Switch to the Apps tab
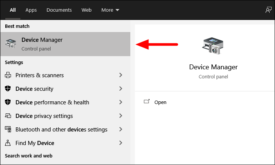Viewport: 275px width, 165px height. click(x=31, y=10)
